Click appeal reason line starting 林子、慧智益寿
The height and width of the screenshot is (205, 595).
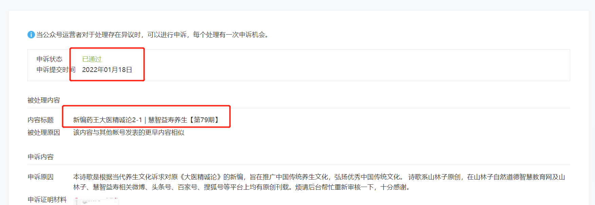(x=242, y=187)
